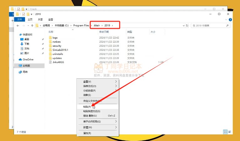
Task: Choose Paste shortcut in context menu
Action: click(x=98, y=111)
